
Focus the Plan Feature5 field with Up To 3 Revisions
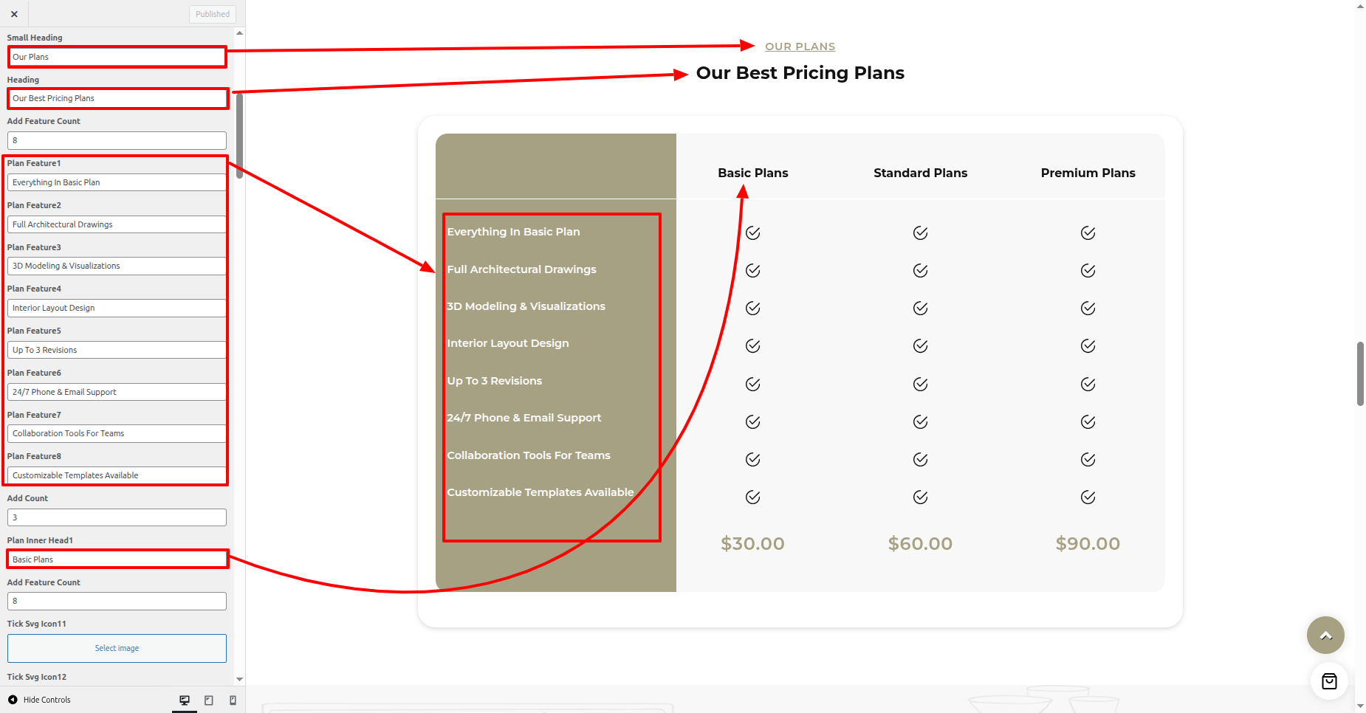[117, 350]
